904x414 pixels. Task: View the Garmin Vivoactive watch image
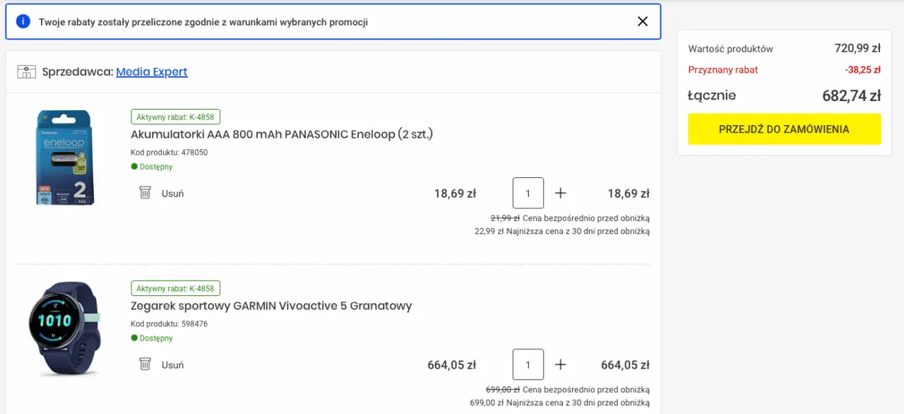tap(64, 328)
